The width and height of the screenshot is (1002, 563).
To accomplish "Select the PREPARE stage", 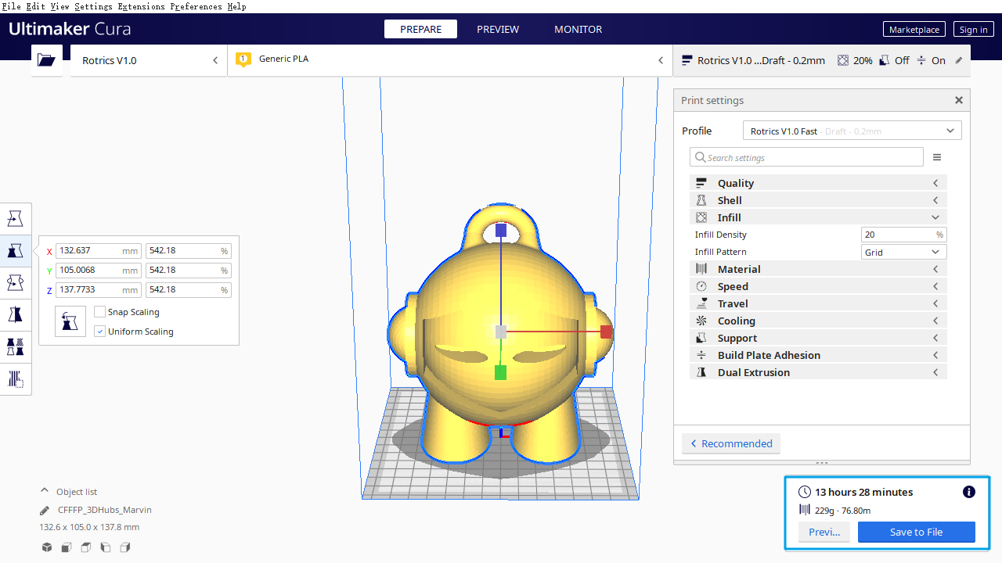I will (421, 29).
